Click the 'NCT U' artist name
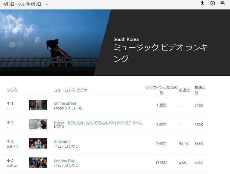Viewport: 230px width, 174px height. (59, 127)
